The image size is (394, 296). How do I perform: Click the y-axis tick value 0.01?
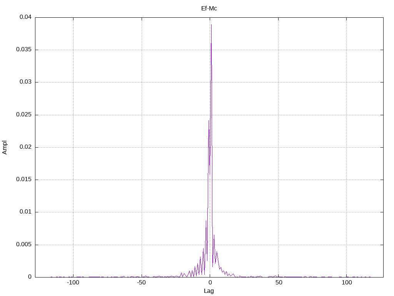tap(26, 212)
